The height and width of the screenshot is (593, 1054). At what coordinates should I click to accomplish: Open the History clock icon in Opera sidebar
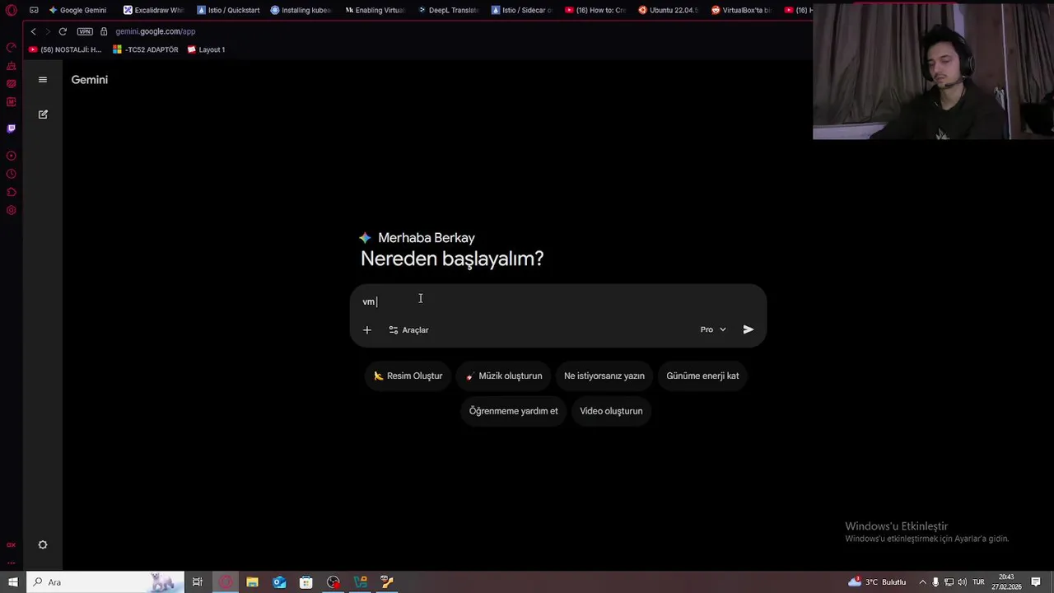pos(12,174)
